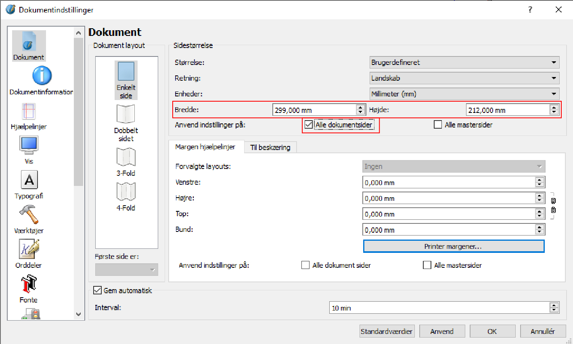Open the Dokumentinformation section icon
This screenshot has height=344, width=573.
coord(42,76)
